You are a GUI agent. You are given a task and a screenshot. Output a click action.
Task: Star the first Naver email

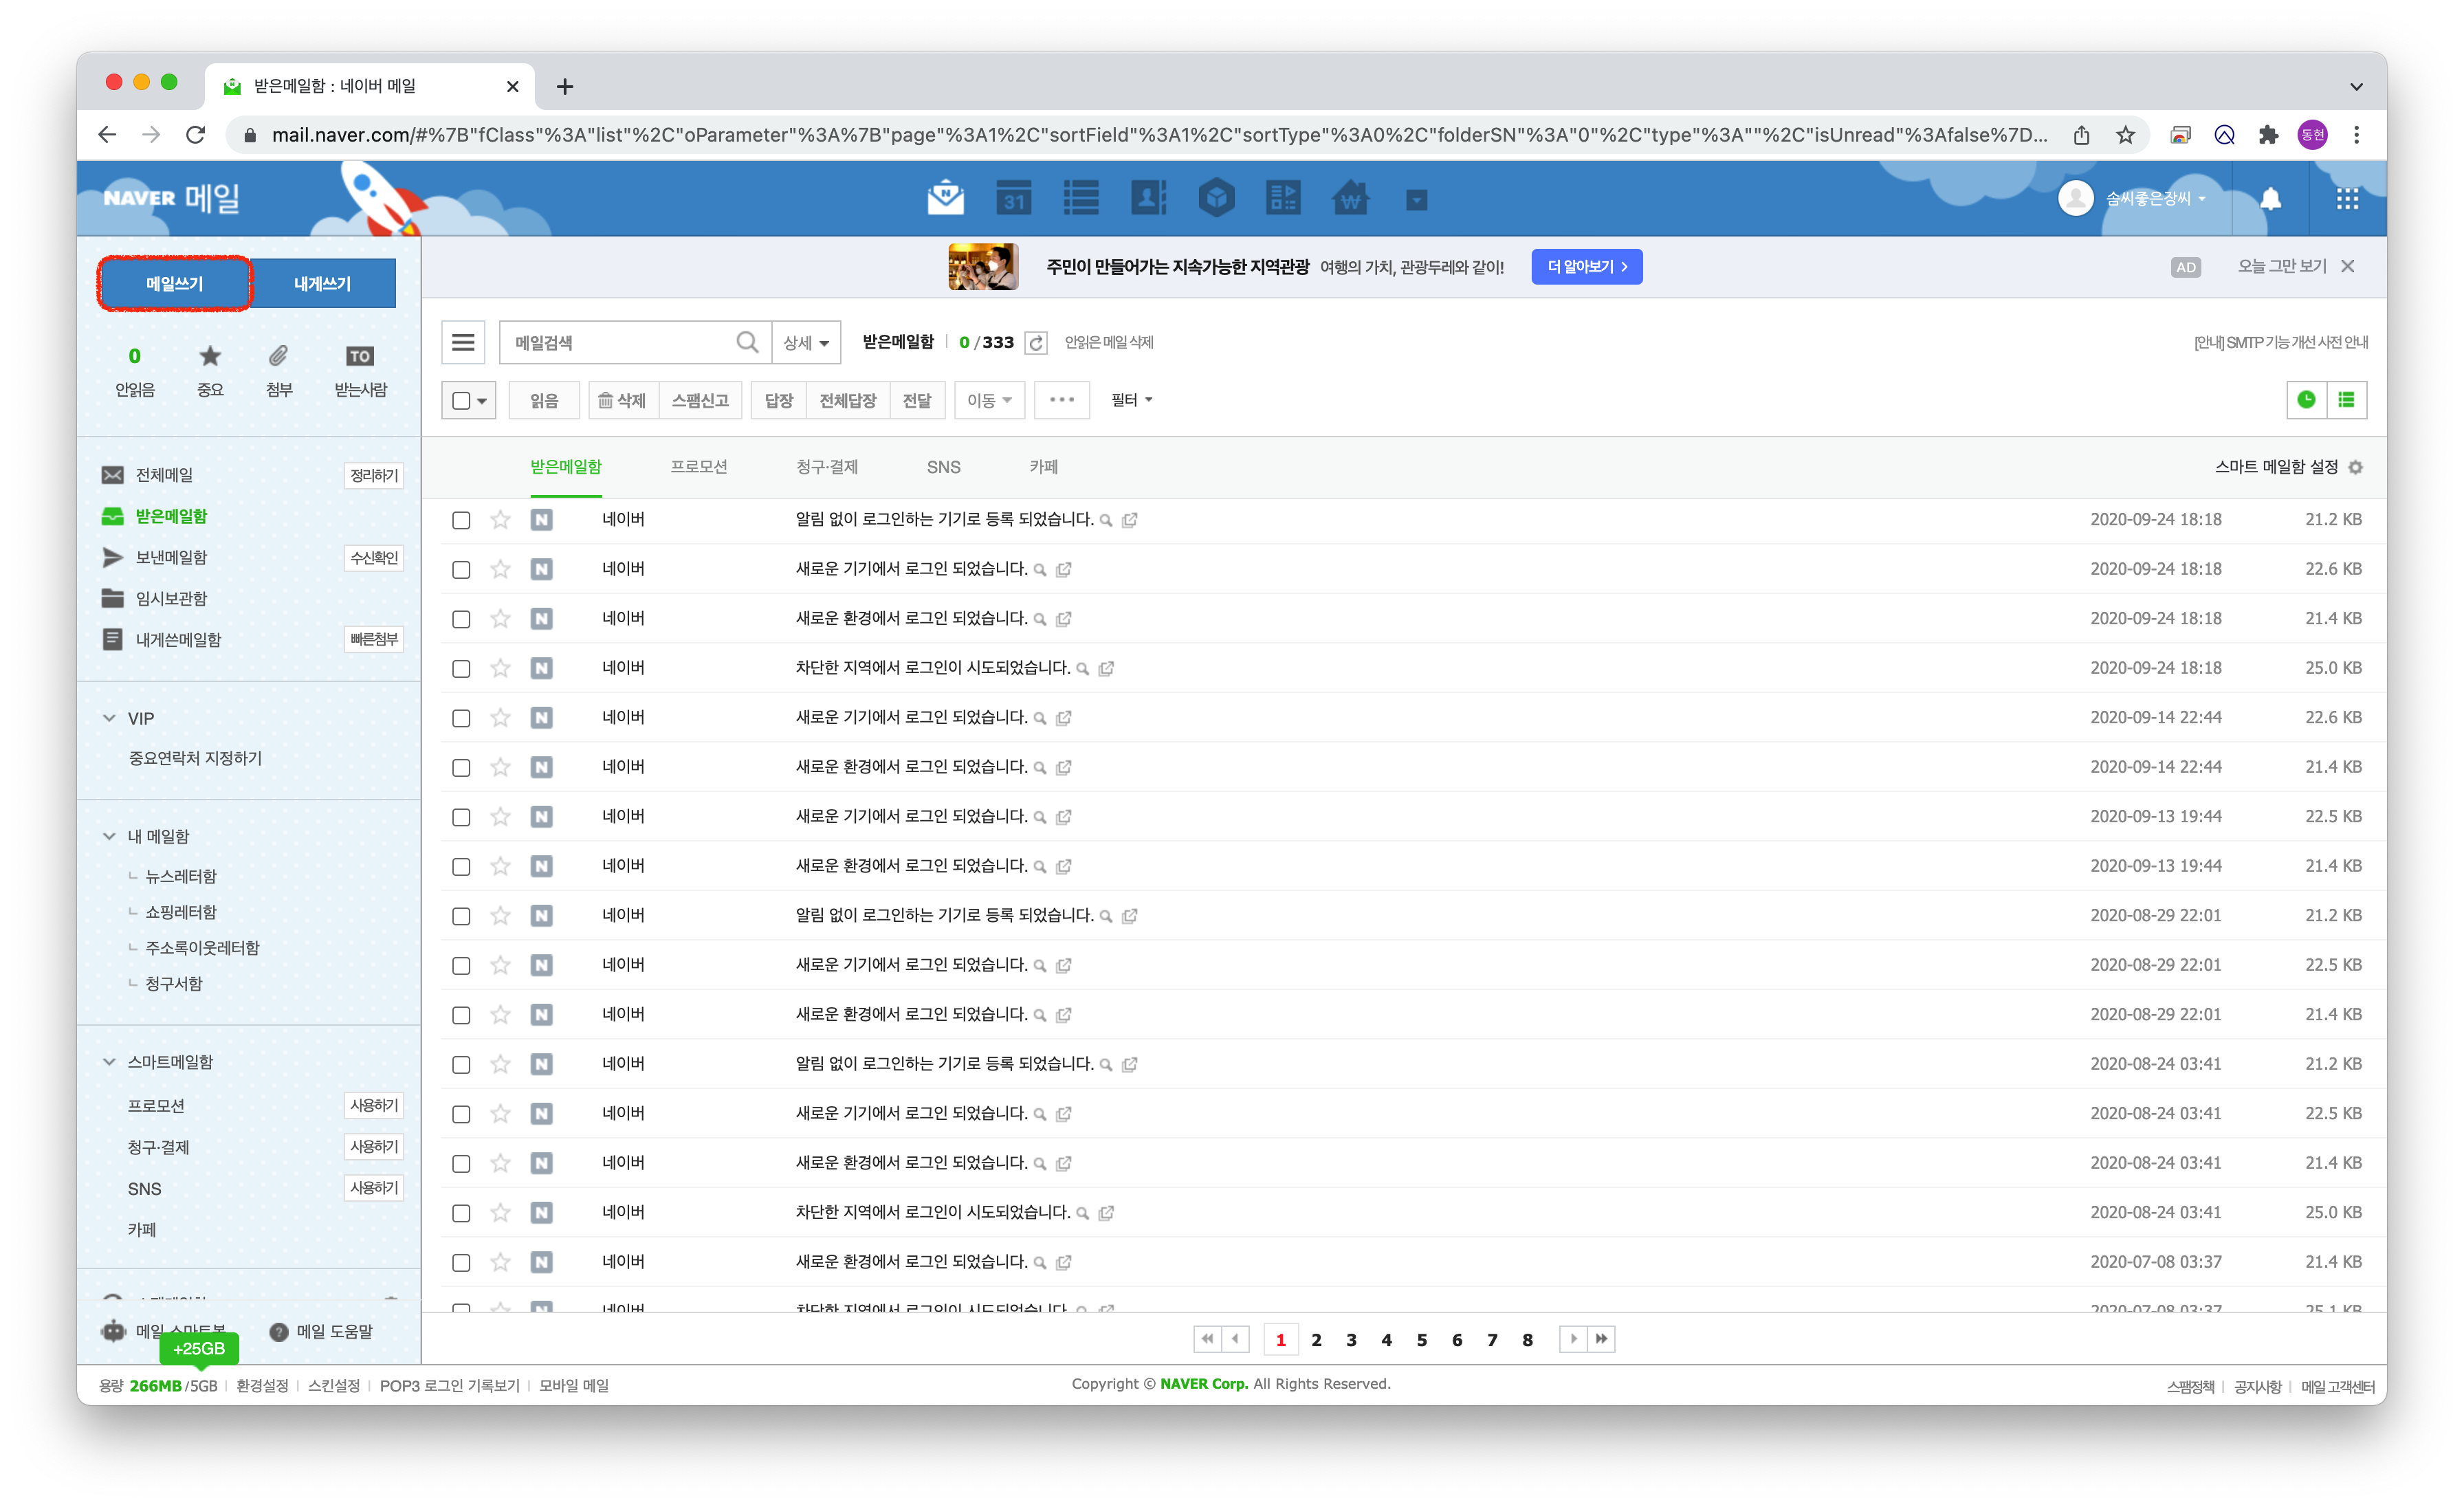click(500, 519)
